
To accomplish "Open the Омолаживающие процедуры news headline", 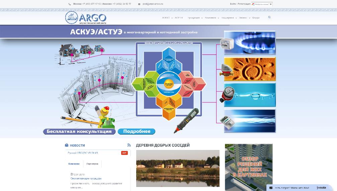I will point(86,178).
